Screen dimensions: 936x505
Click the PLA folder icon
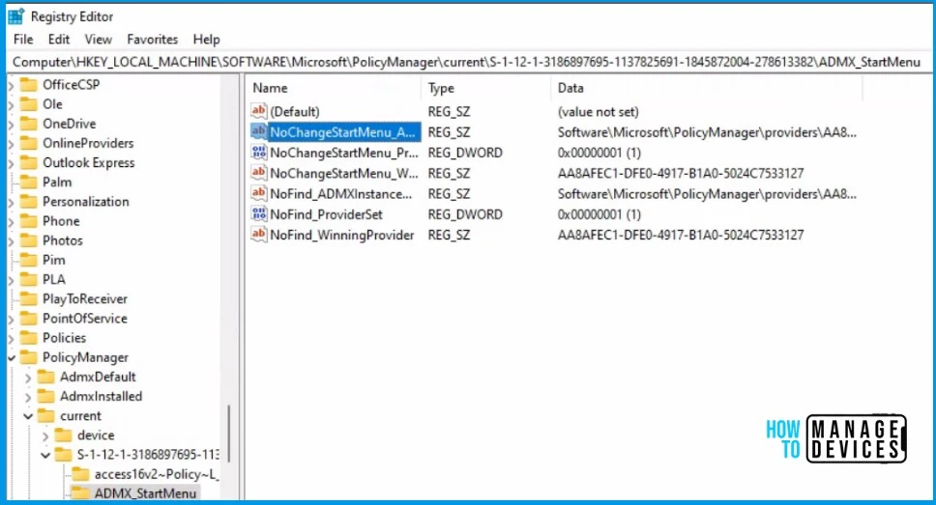(x=28, y=280)
